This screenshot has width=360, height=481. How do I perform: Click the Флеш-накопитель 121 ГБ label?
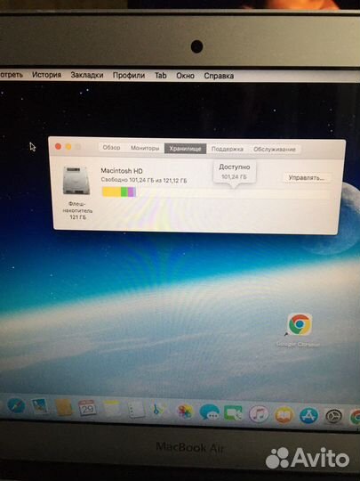(77, 211)
